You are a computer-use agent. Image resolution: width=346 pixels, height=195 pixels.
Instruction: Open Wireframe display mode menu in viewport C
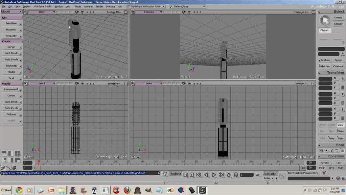click(114, 84)
